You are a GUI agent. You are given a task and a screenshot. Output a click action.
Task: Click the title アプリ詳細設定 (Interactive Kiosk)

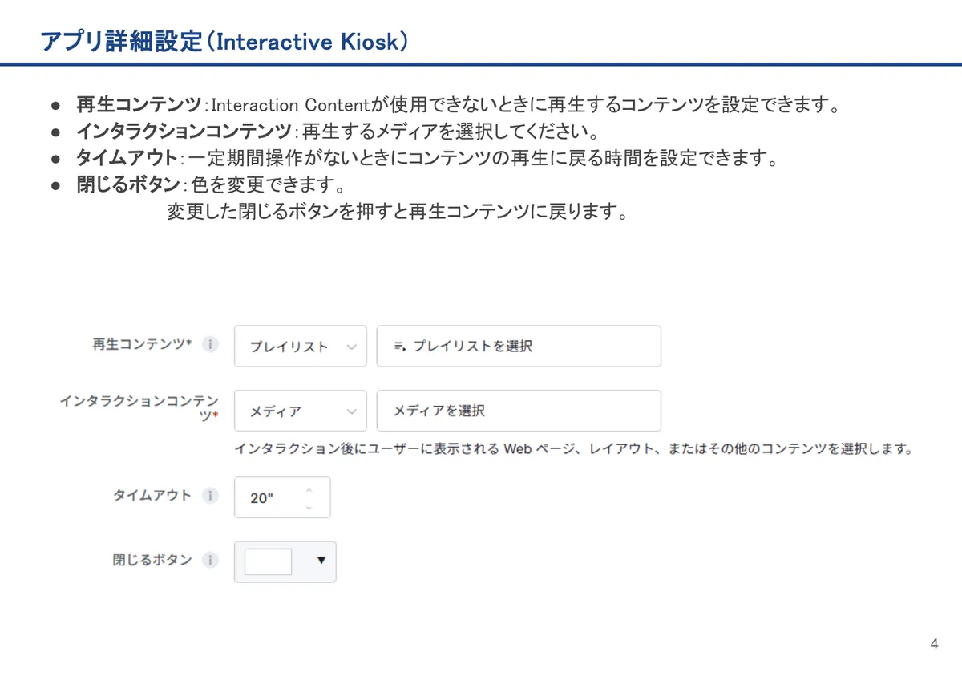(x=224, y=41)
